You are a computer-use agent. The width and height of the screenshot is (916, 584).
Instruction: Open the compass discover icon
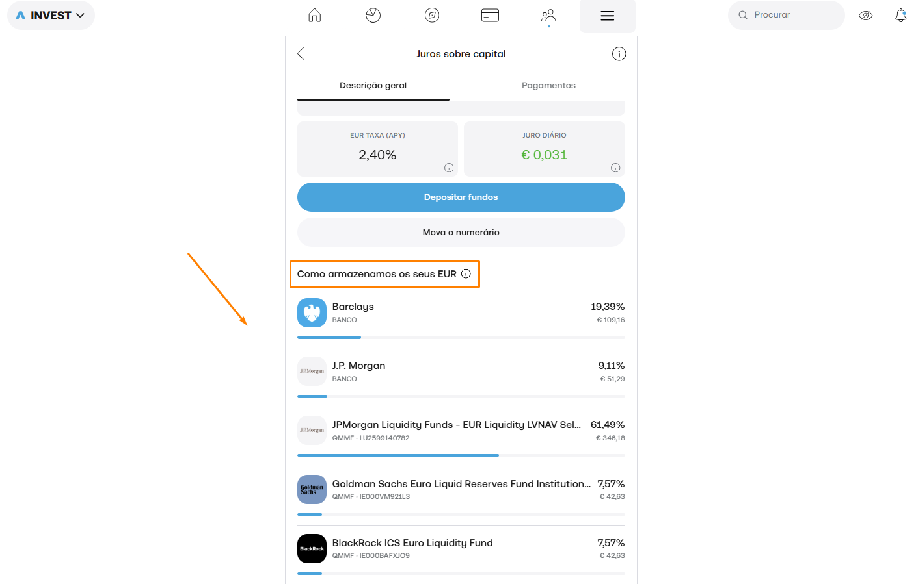click(x=432, y=16)
